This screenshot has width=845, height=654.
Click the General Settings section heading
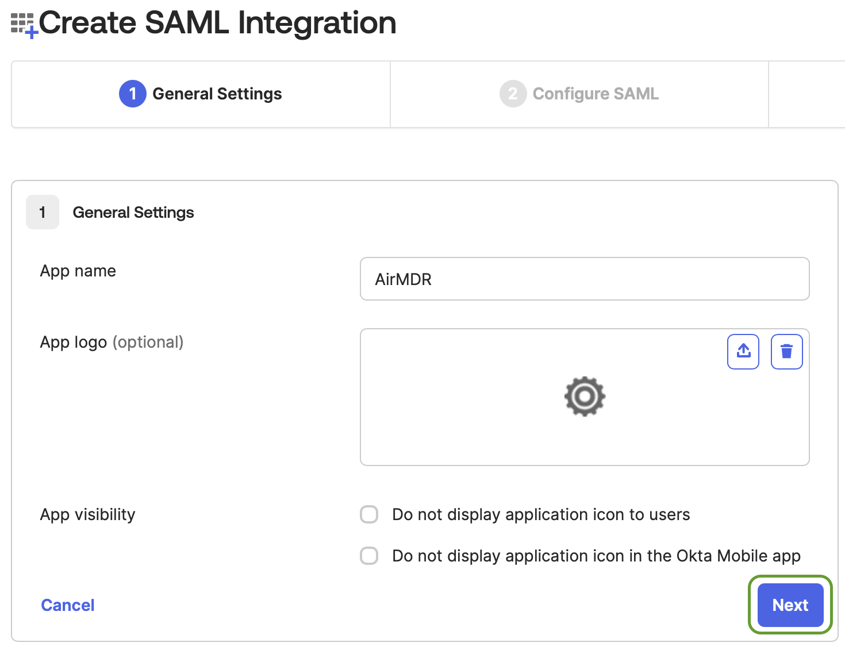[x=133, y=212]
